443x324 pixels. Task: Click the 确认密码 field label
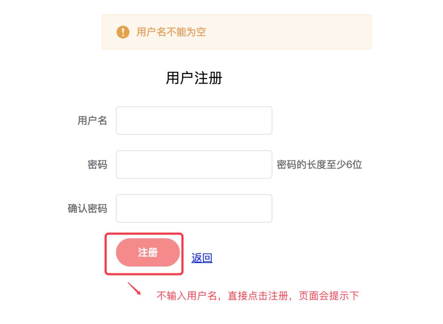(87, 209)
